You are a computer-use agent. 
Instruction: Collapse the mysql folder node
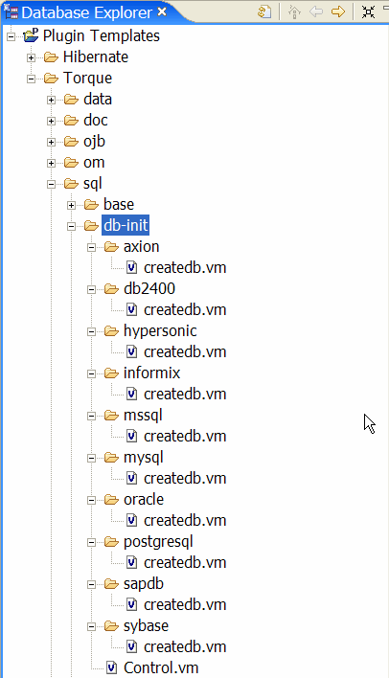(91, 458)
